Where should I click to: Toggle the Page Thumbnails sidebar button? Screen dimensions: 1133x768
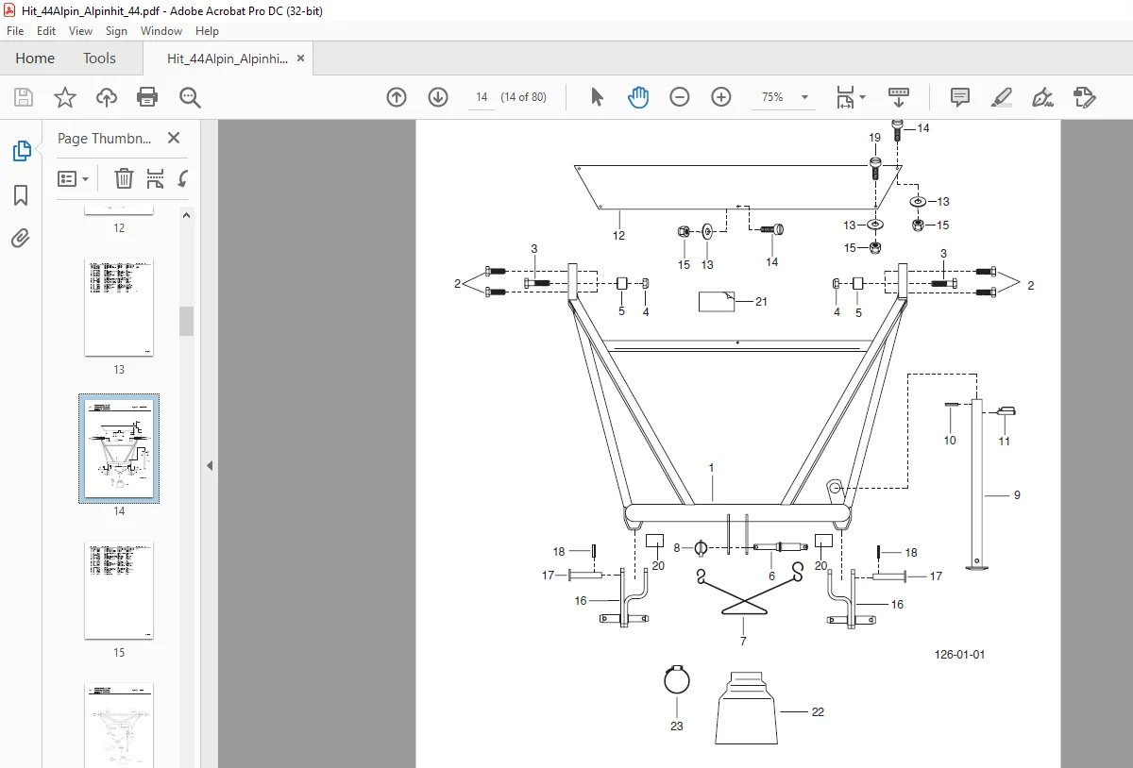coord(21,151)
